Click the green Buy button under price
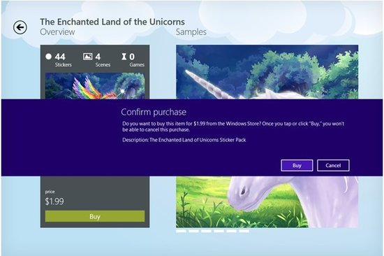The height and width of the screenshot is (256, 384). coord(95,216)
